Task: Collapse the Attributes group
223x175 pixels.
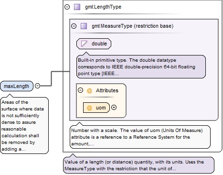Action: 80,90
